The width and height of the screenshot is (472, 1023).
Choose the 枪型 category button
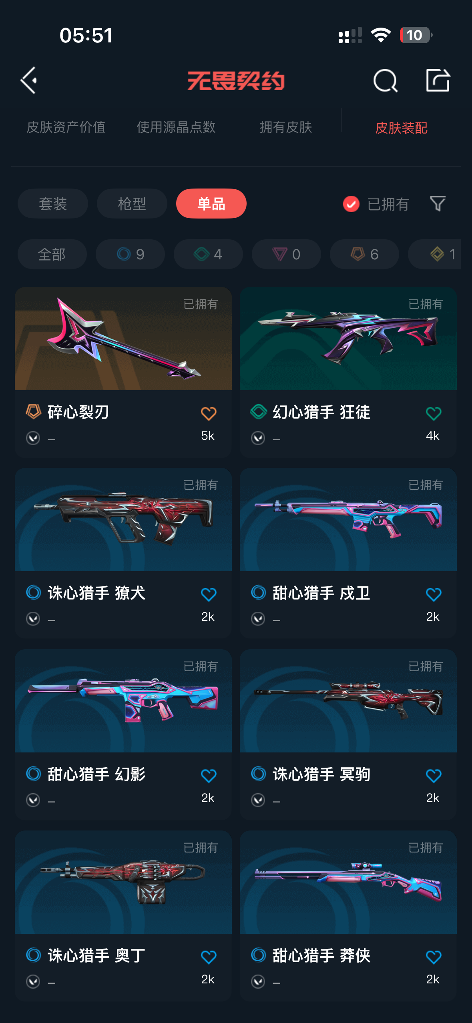click(x=132, y=204)
